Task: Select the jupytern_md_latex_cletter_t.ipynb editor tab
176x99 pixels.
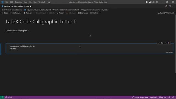Action: (x=16, y=6)
